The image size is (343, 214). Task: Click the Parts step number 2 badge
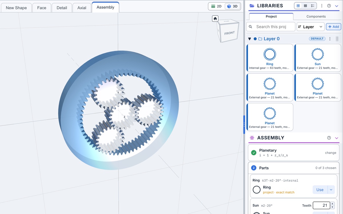[254, 168]
